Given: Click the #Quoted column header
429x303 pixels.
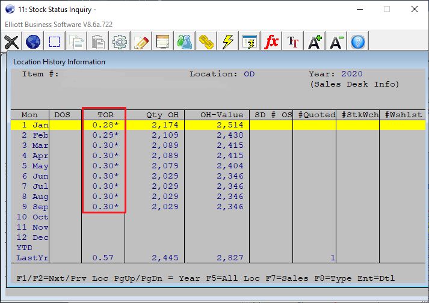Looking at the screenshot, I should [317, 115].
